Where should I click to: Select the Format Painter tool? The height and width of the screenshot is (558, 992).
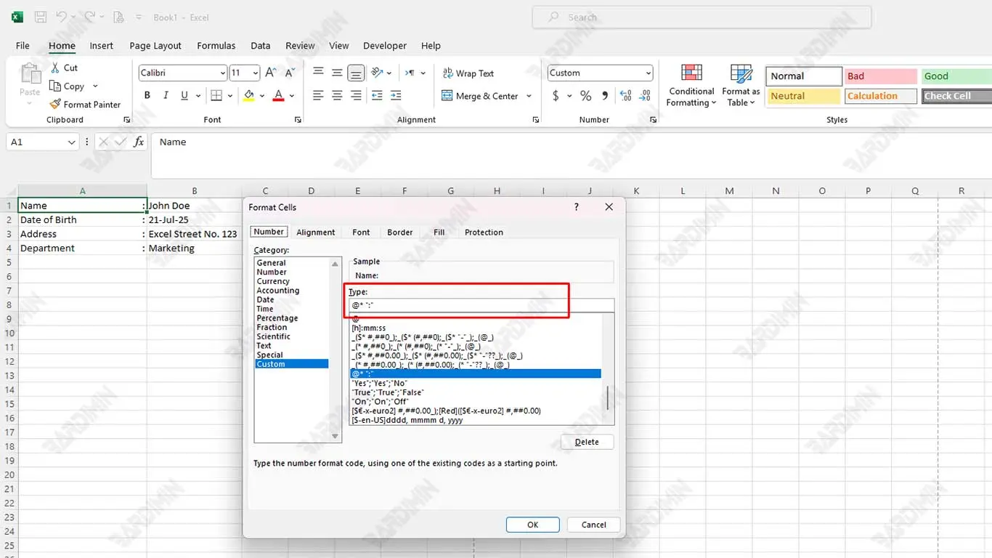84,105
